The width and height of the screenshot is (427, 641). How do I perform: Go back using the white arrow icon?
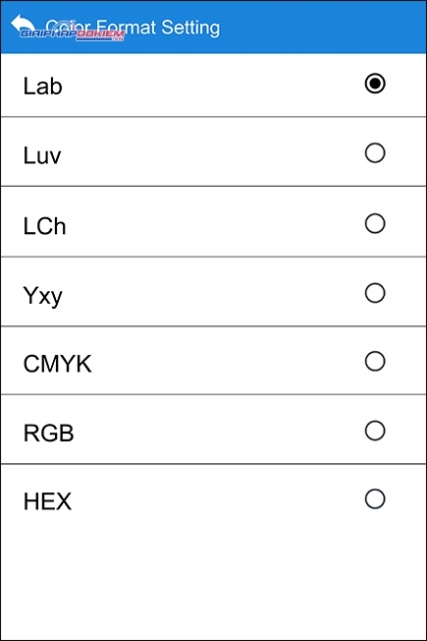click(x=22, y=23)
